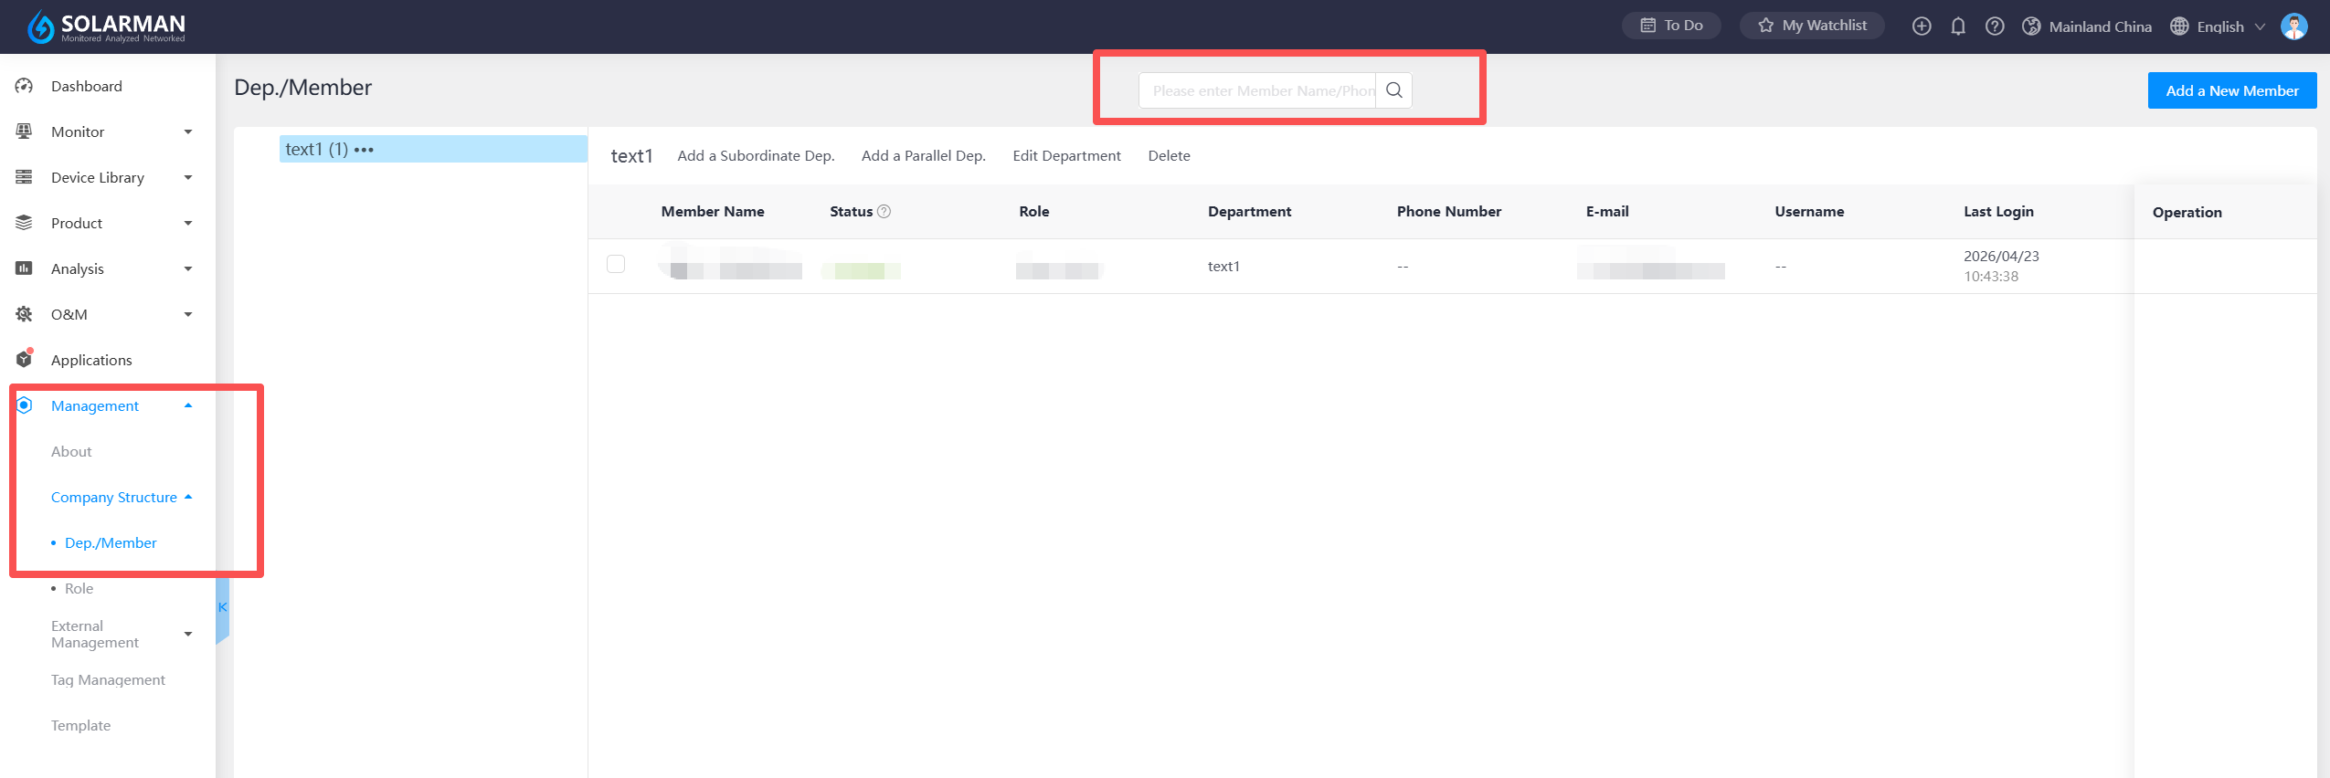Click the Status column info icon
This screenshot has height=778, width=2330.
pyautogui.click(x=884, y=212)
